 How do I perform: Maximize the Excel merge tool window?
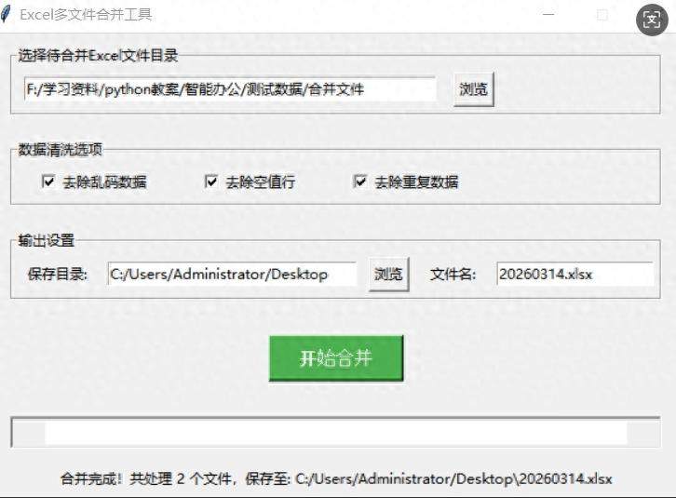click(602, 15)
